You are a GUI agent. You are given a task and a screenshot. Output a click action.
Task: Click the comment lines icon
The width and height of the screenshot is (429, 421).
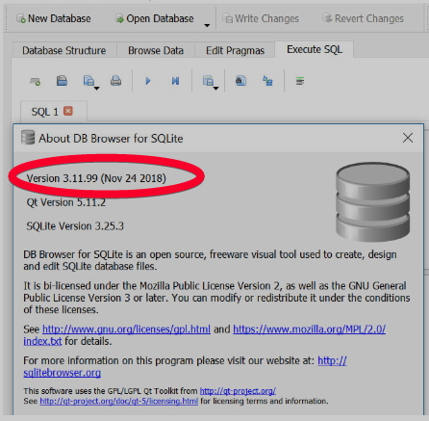click(x=300, y=81)
